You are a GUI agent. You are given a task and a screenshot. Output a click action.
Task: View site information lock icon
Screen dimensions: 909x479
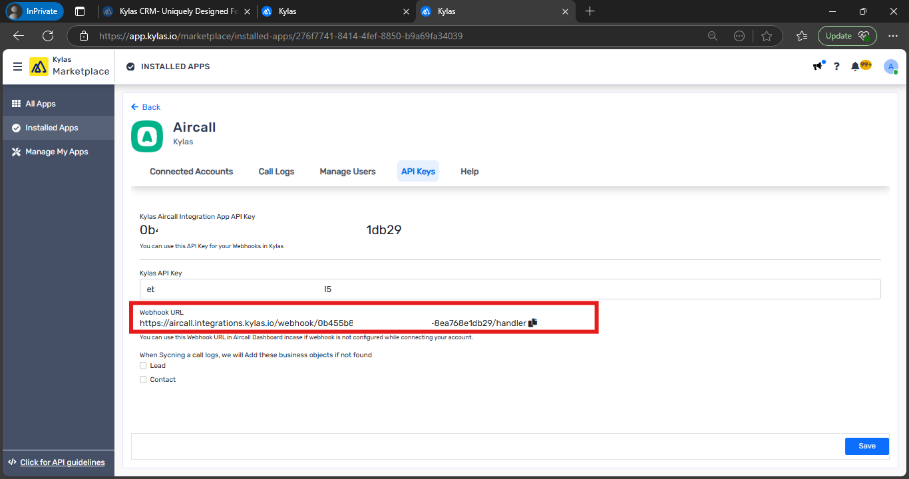83,36
